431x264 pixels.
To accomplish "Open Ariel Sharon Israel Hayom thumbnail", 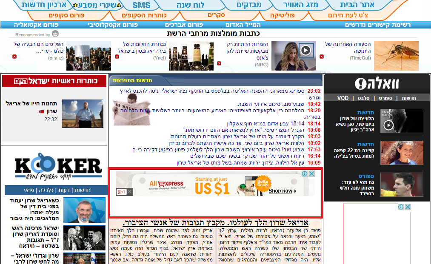I will 83,114.
